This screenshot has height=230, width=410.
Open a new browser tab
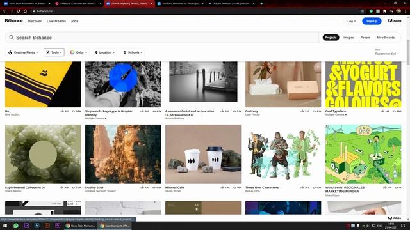[x=262, y=4]
